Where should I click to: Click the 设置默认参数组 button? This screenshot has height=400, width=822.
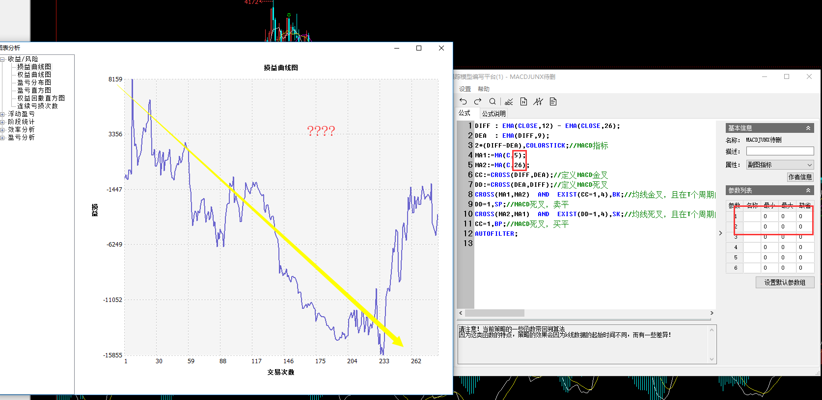point(785,282)
